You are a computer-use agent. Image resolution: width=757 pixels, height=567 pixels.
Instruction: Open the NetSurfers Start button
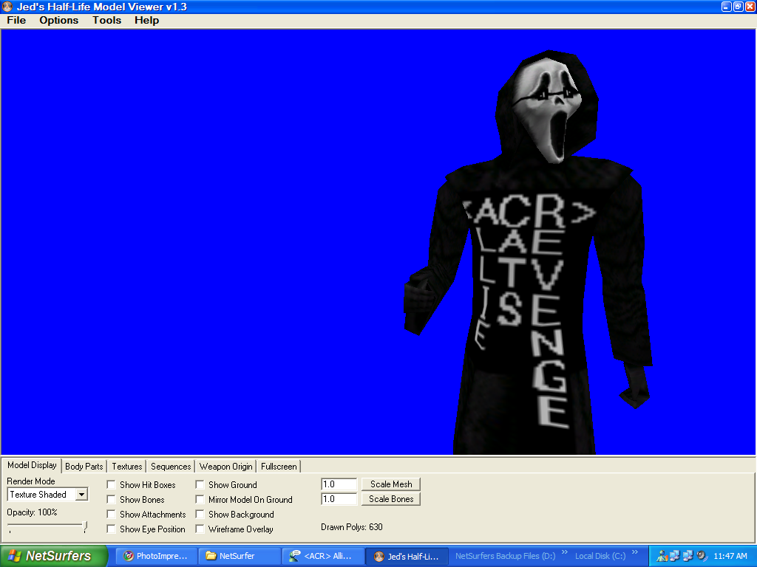pyautogui.click(x=53, y=556)
